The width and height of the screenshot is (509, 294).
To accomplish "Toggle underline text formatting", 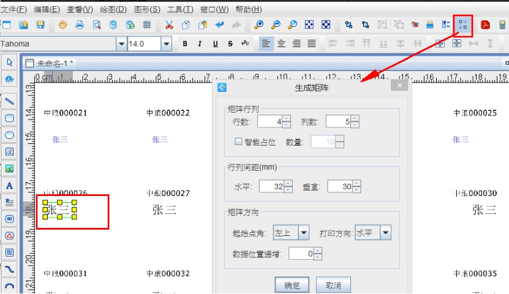I will coord(215,43).
